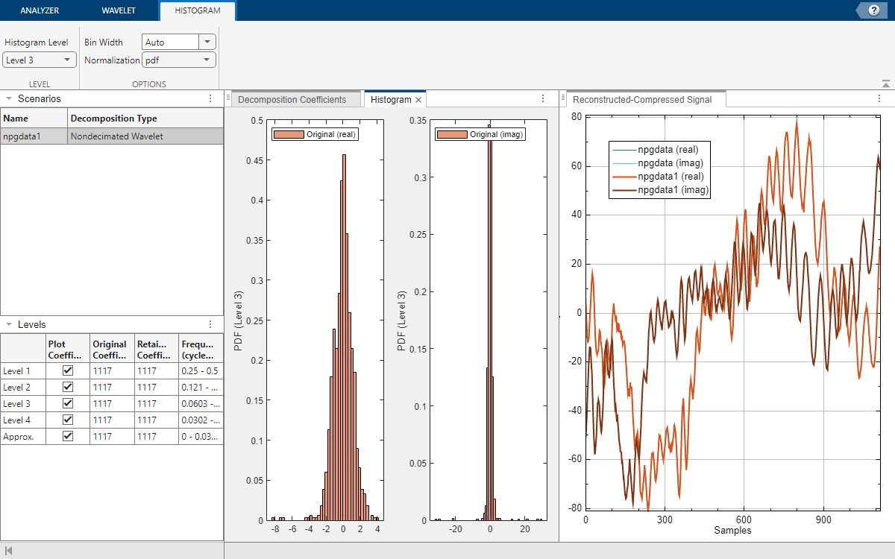Click the bottom-left sidebar collapse icon
This screenshot has height=559, width=895.
tap(9, 551)
